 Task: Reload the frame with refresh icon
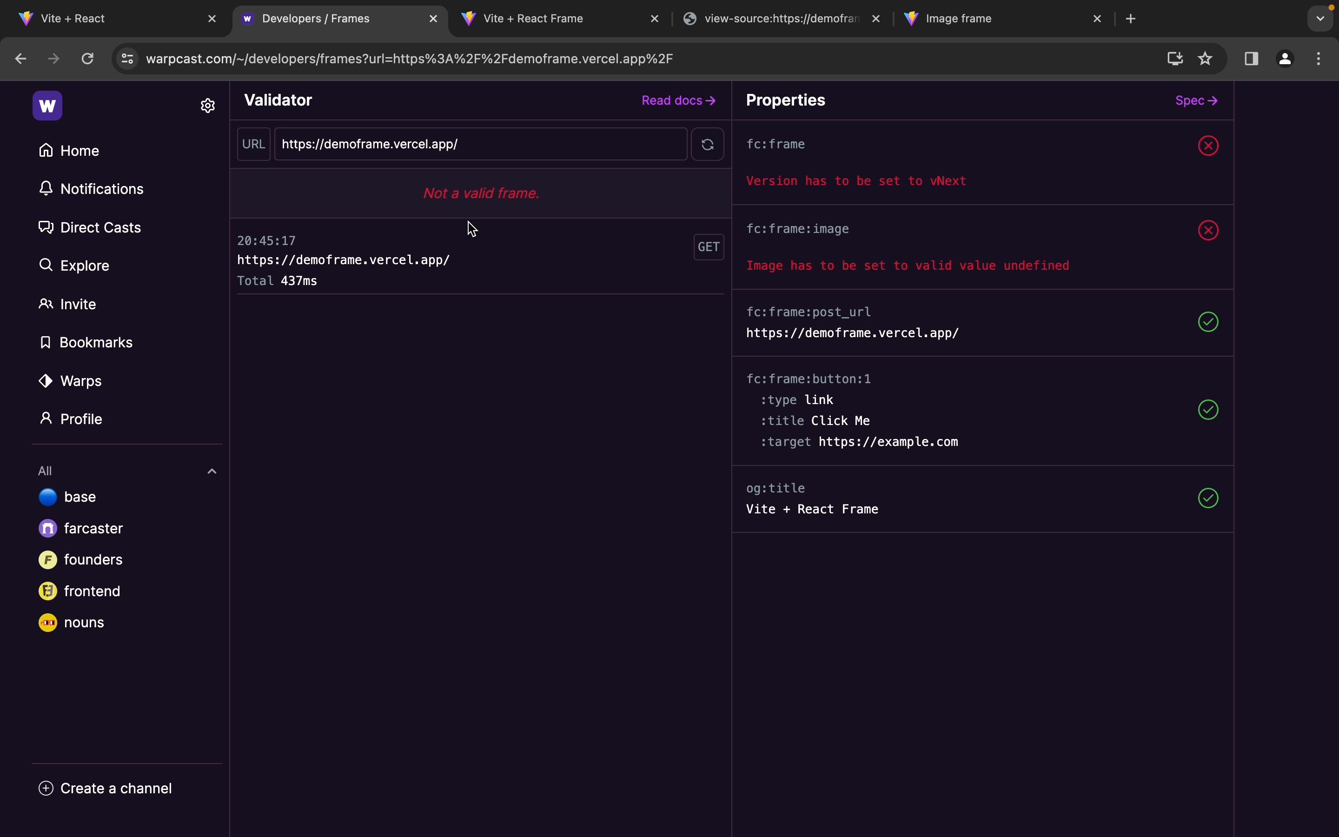[708, 145]
